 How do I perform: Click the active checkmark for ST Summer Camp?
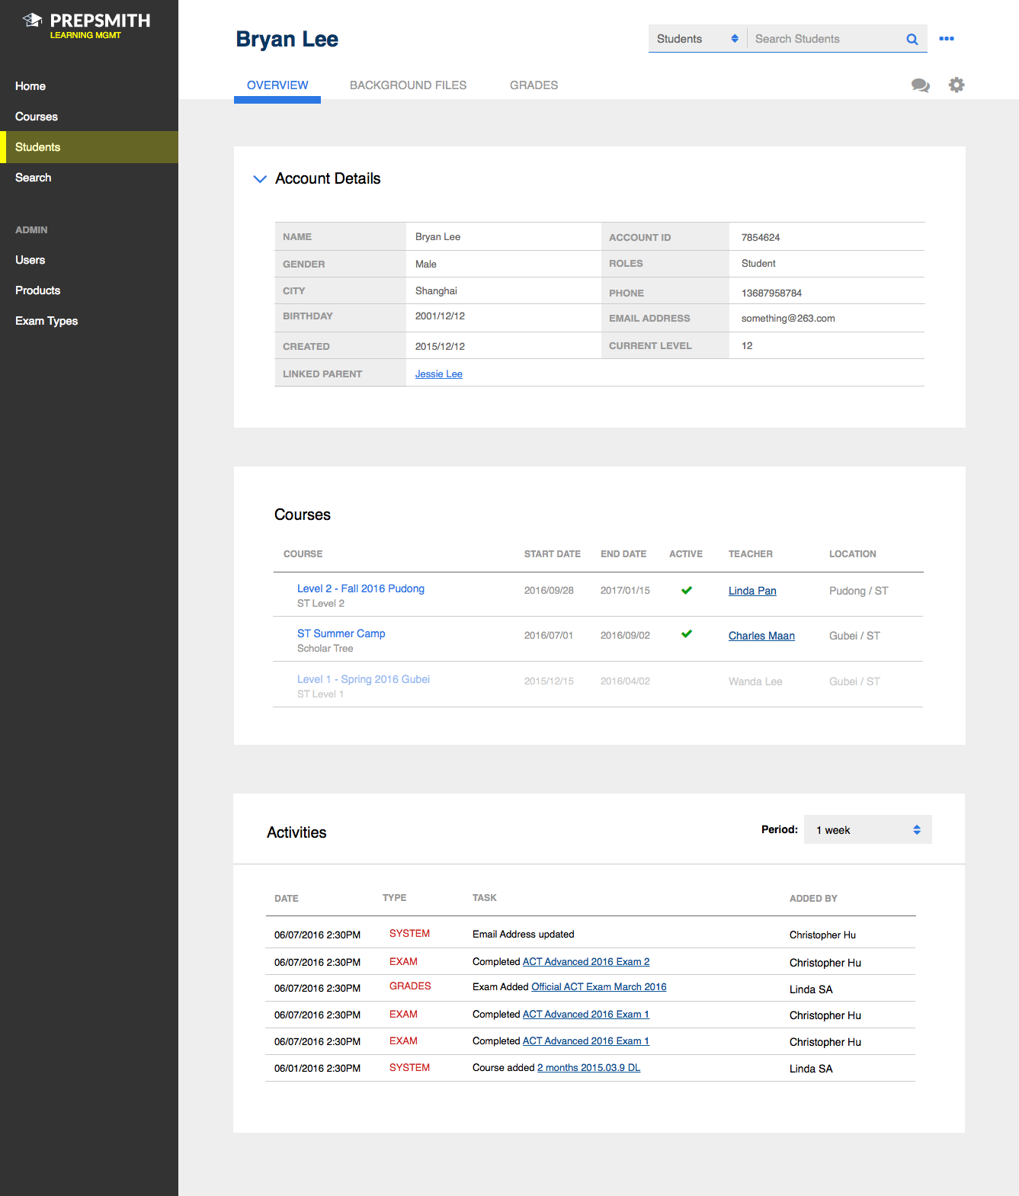687,633
